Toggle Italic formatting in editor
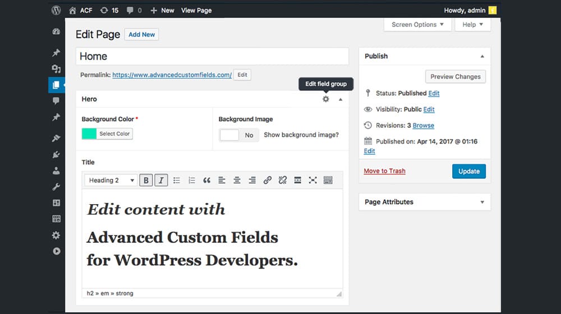Viewport: 561px width, 314px height. pos(161,180)
